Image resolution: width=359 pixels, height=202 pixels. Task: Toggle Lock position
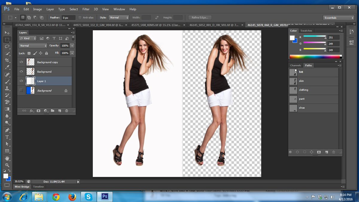pyautogui.click(x=40, y=53)
